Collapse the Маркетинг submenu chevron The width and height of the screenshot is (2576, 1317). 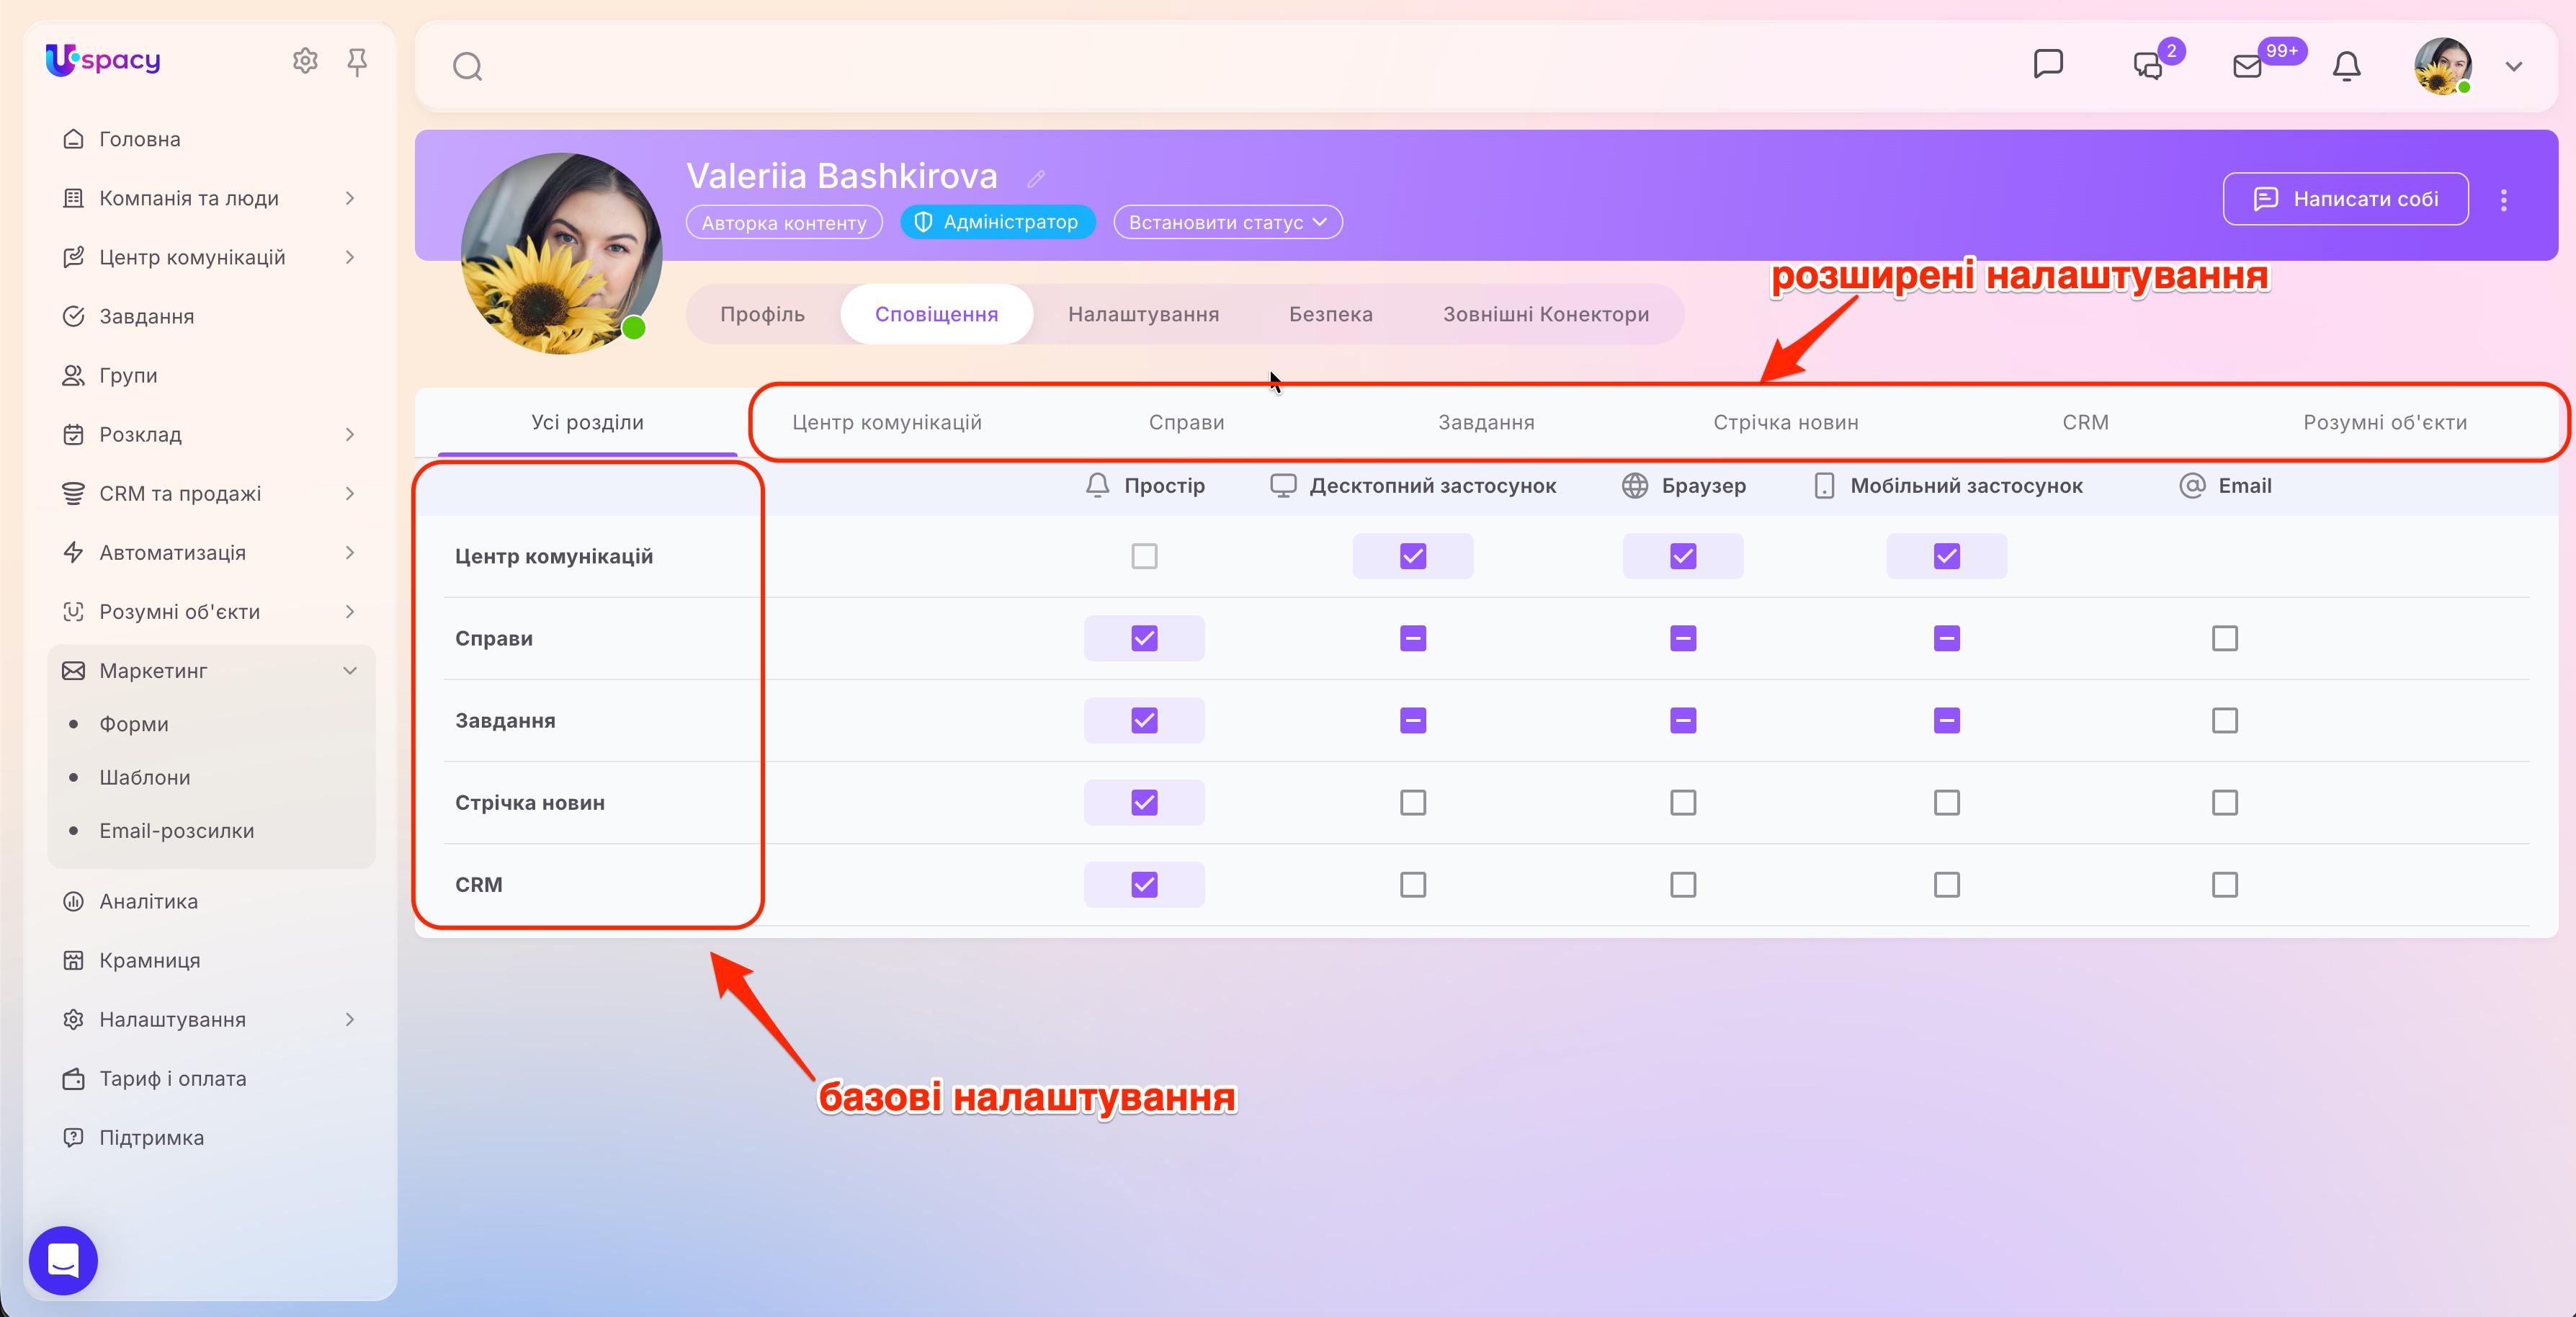[350, 670]
